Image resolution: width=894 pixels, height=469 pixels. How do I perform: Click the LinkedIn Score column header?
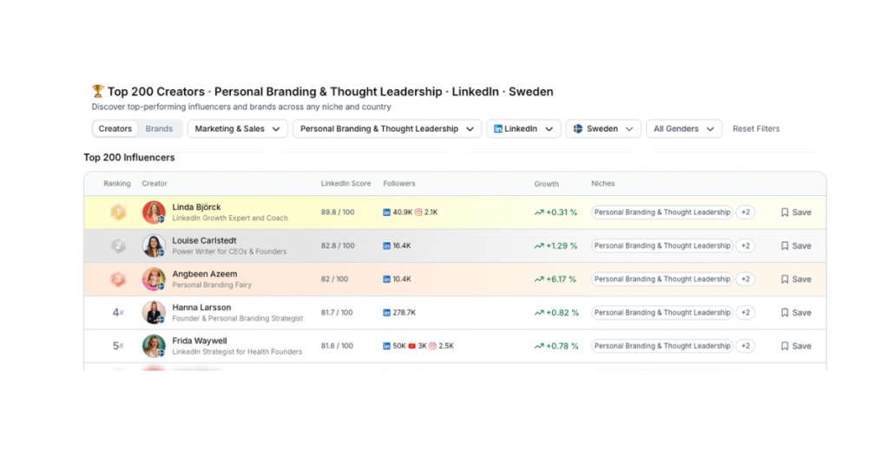click(345, 183)
